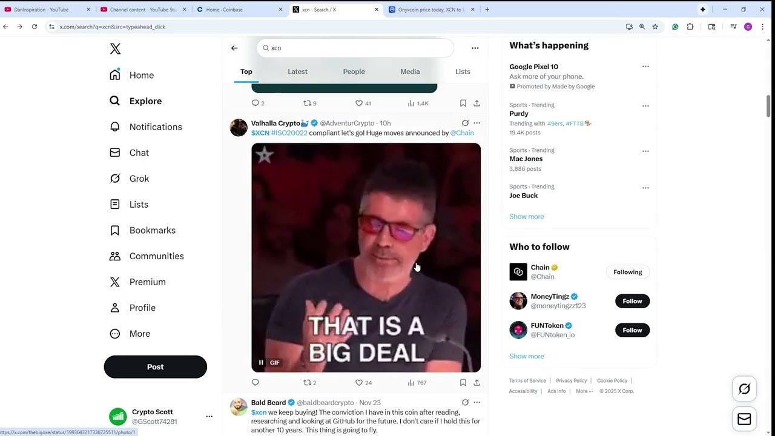Switch to the Top tab
Screen dimensions: 775x436
[246, 71]
